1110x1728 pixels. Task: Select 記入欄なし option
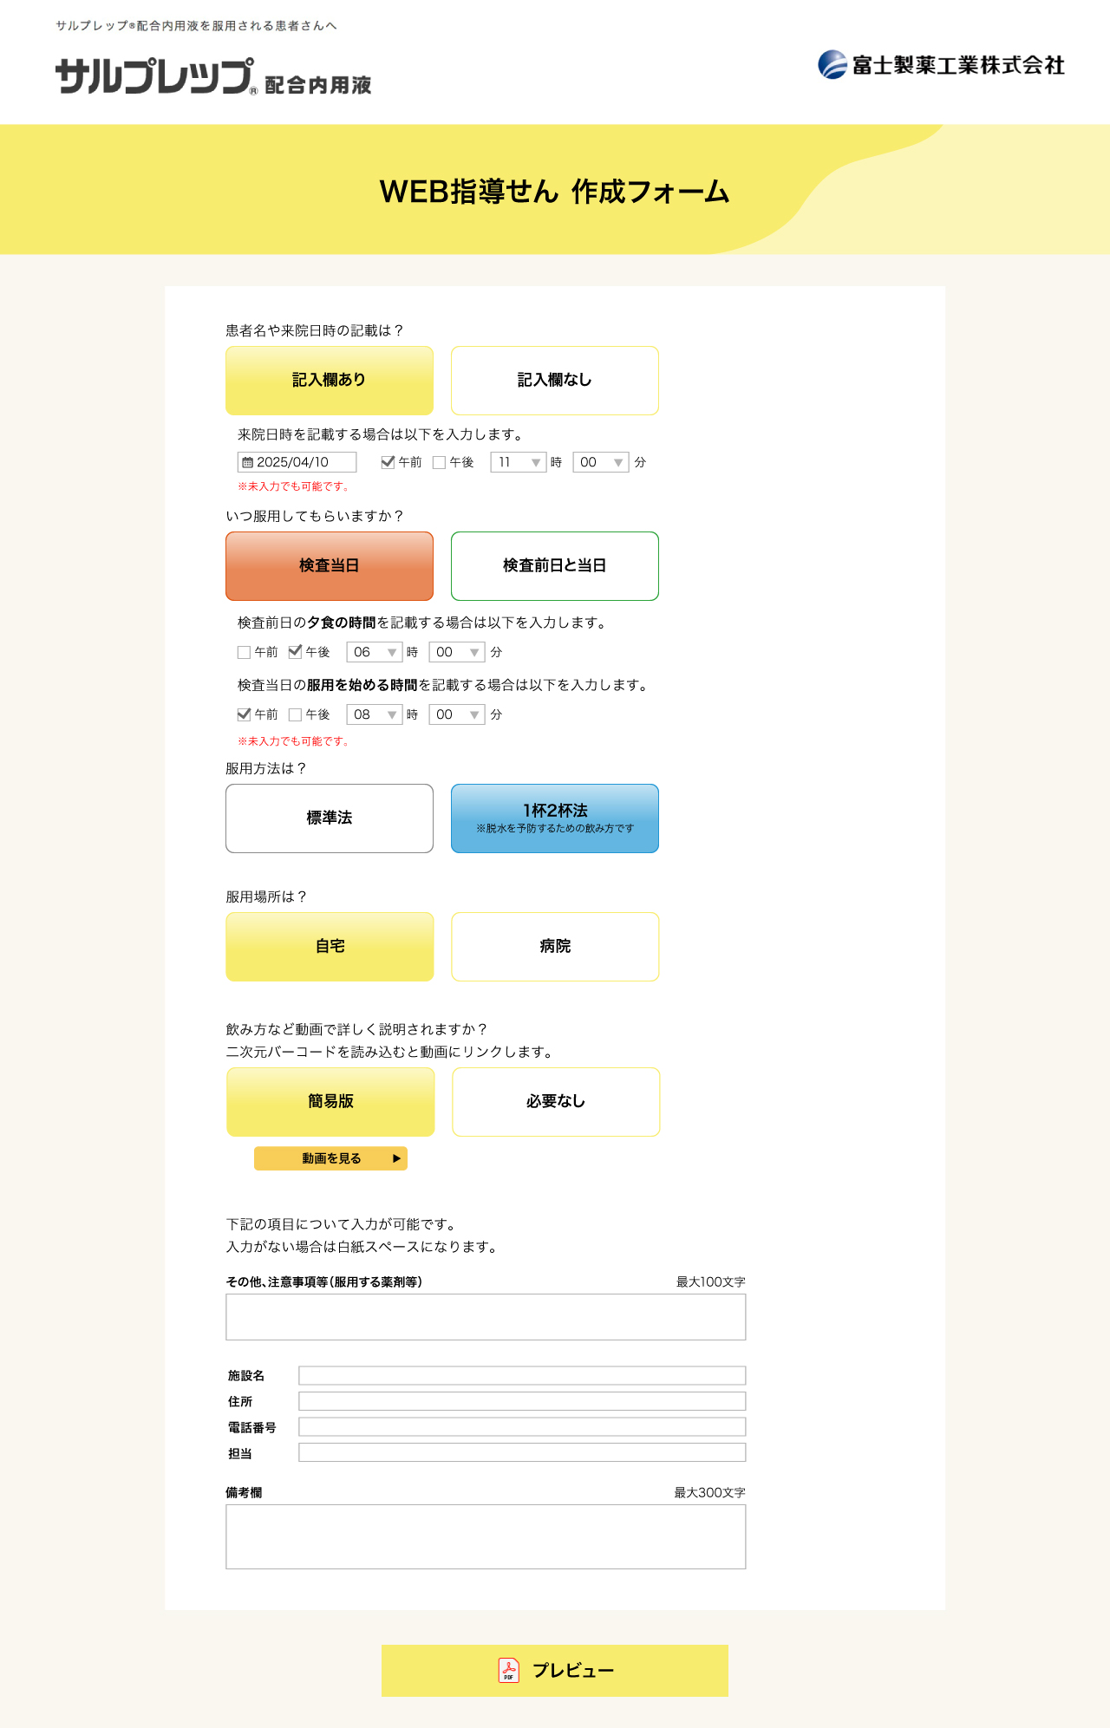[x=555, y=381]
